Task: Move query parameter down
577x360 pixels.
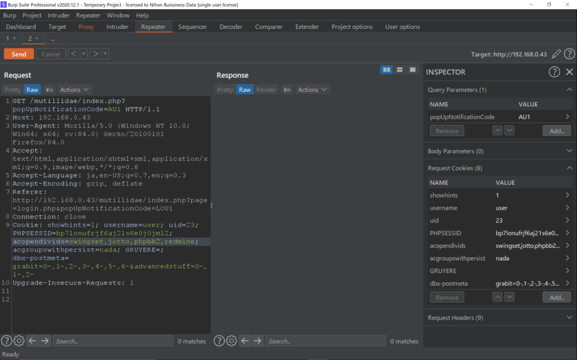Action: click(x=509, y=131)
